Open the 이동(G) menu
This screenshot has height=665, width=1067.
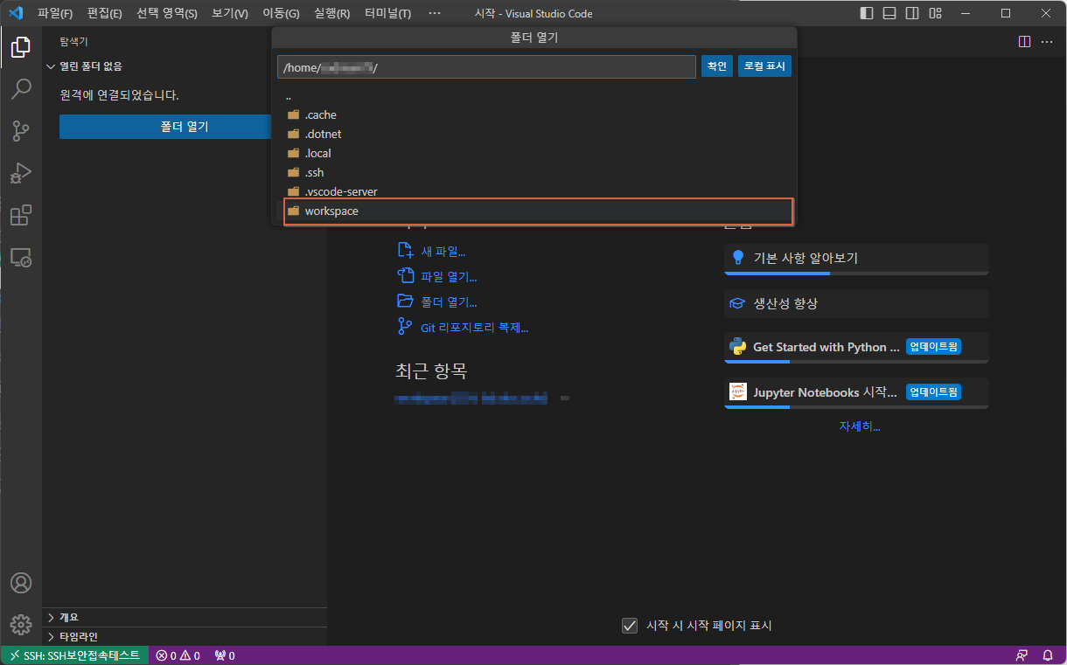(281, 13)
